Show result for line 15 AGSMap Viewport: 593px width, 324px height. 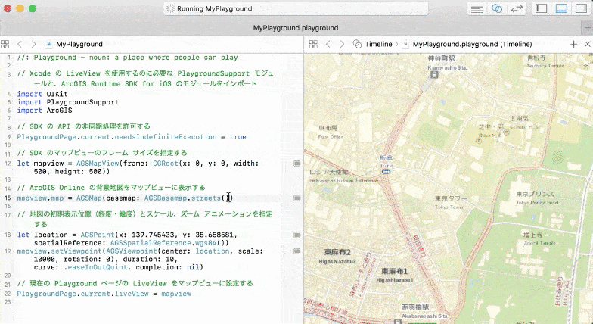click(x=296, y=198)
